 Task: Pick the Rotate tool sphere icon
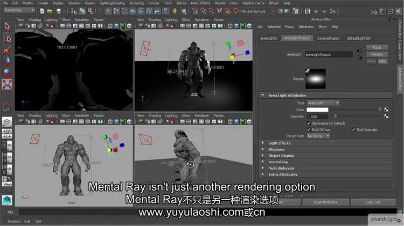7,72
